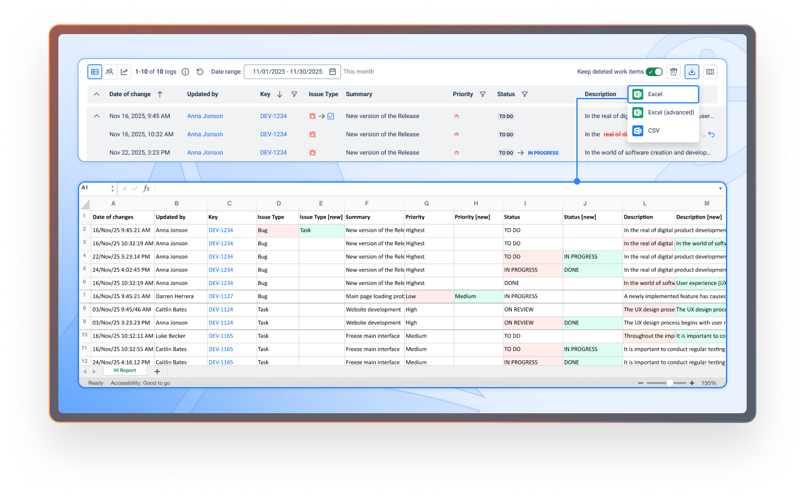Select the IH Report sheet tab
Image resolution: width=805 pixels, height=496 pixels.
[125, 371]
